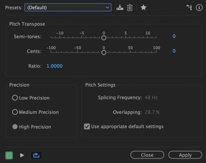Close the effect dialog

click(x=147, y=155)
